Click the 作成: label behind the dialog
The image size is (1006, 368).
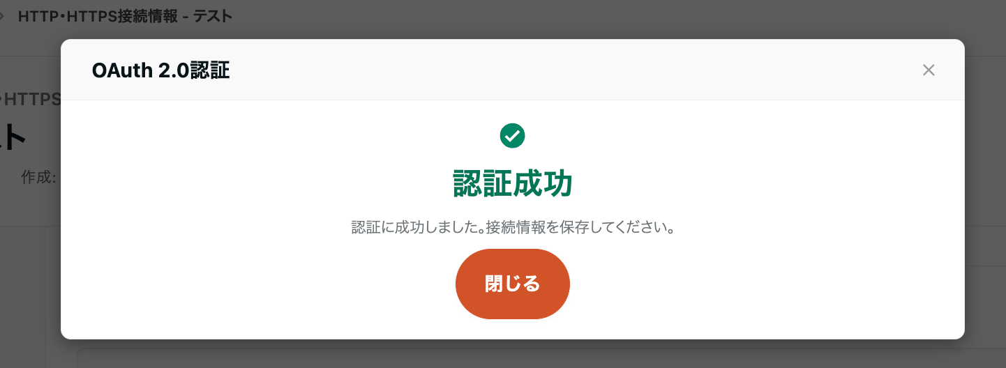pos(38,177)
